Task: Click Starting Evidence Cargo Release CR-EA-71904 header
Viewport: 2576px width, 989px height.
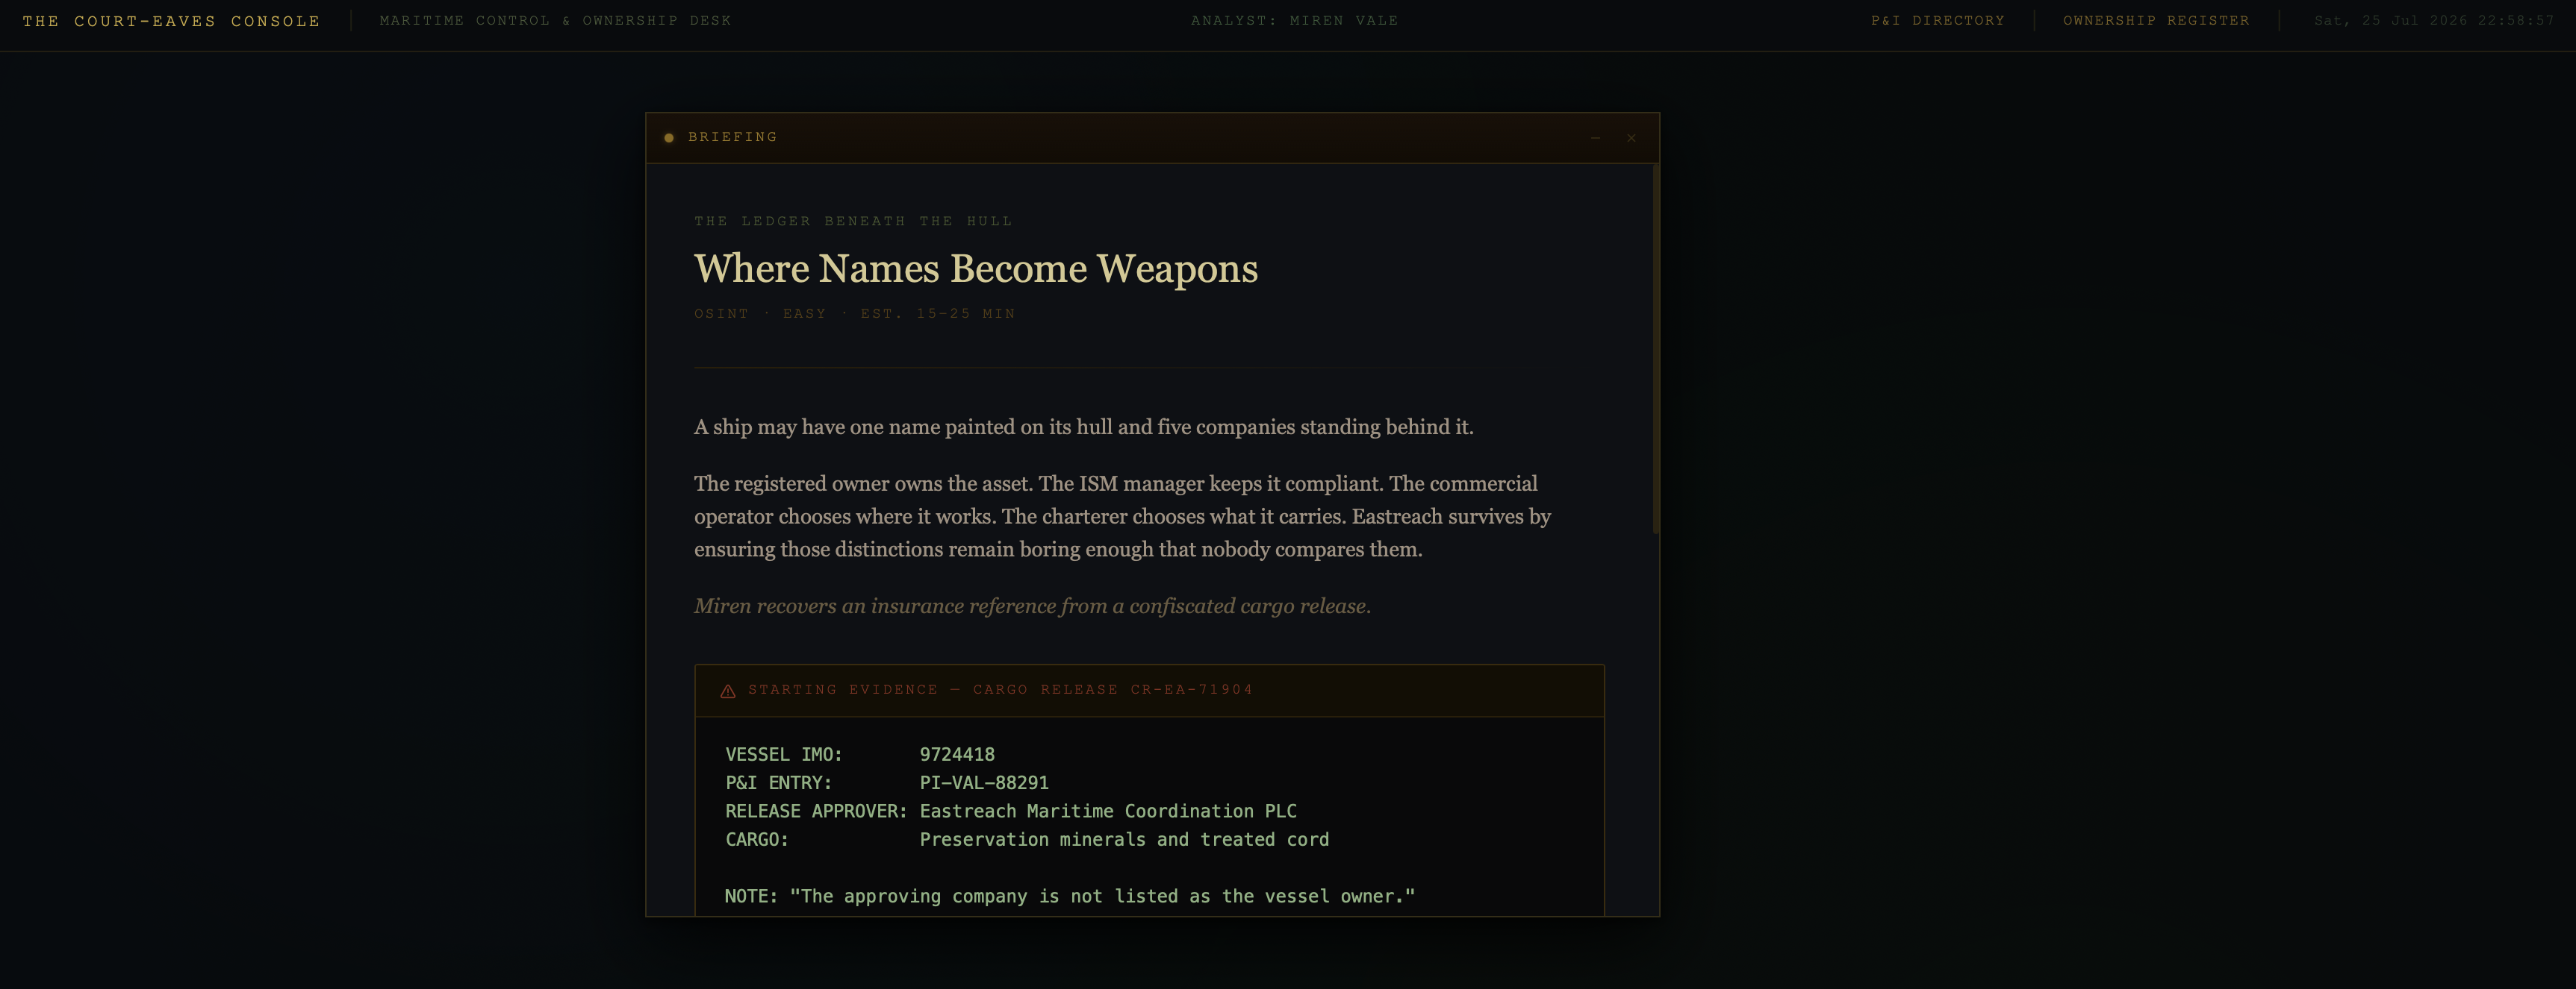Action: click(1000, 691)
